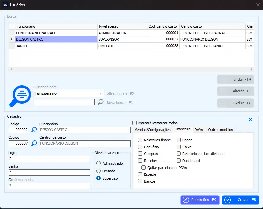The height and width of the screenshot is (209, 263).
Task: Click into the Login input field
Action: click(x=49, y=159)
